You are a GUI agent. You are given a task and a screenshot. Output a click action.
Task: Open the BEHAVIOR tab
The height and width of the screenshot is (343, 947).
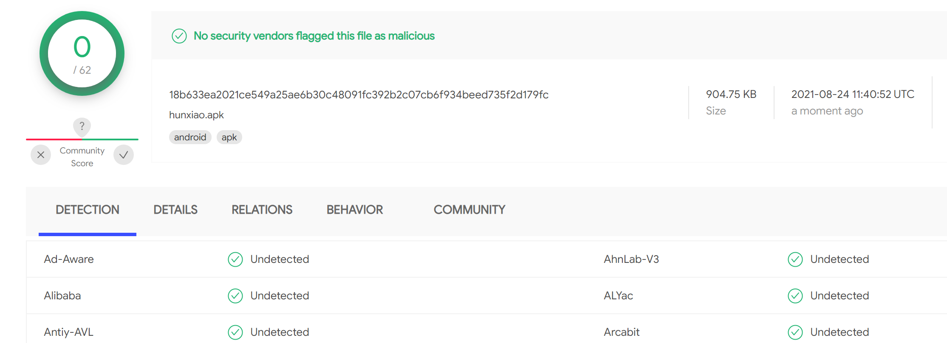355,210
